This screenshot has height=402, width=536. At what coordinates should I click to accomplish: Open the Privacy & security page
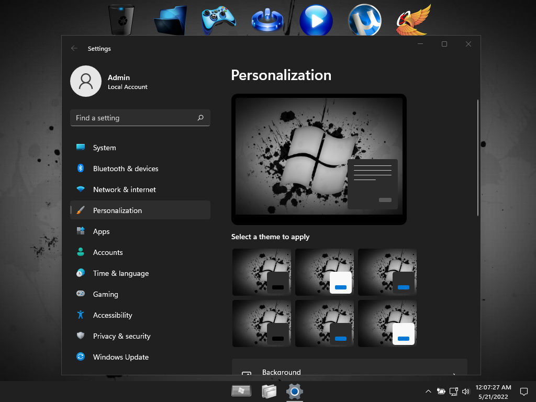(140, 336)
